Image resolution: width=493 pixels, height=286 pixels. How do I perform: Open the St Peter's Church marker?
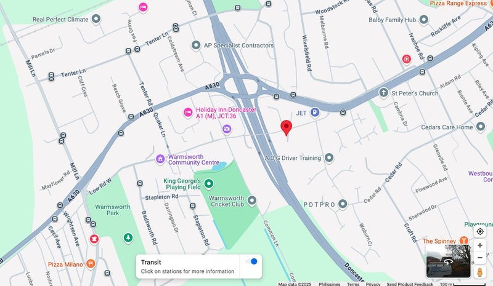pos(383,93)
